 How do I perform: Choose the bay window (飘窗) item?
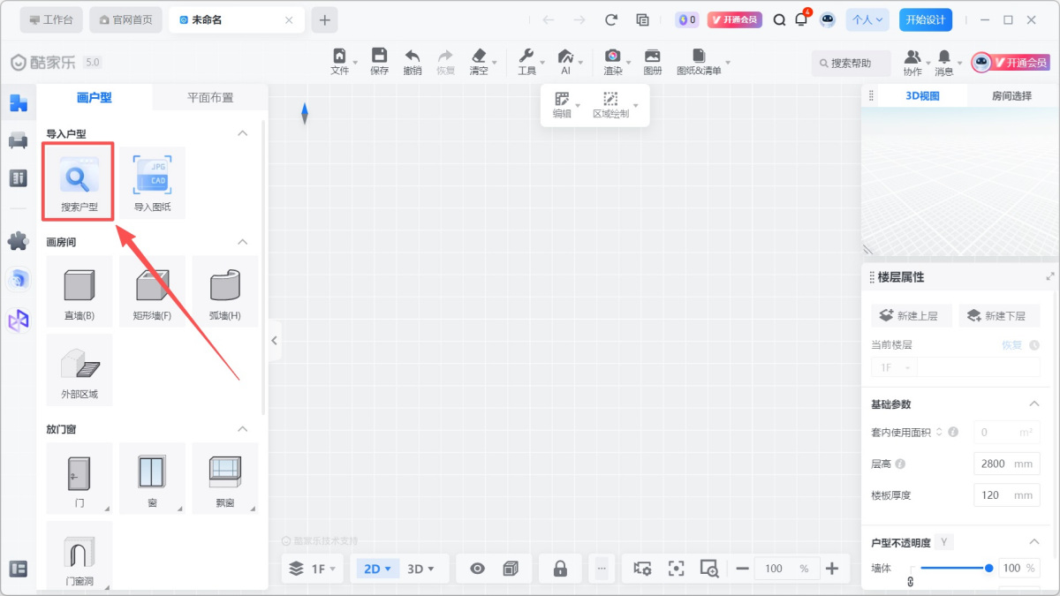click(x=224, y=478)
